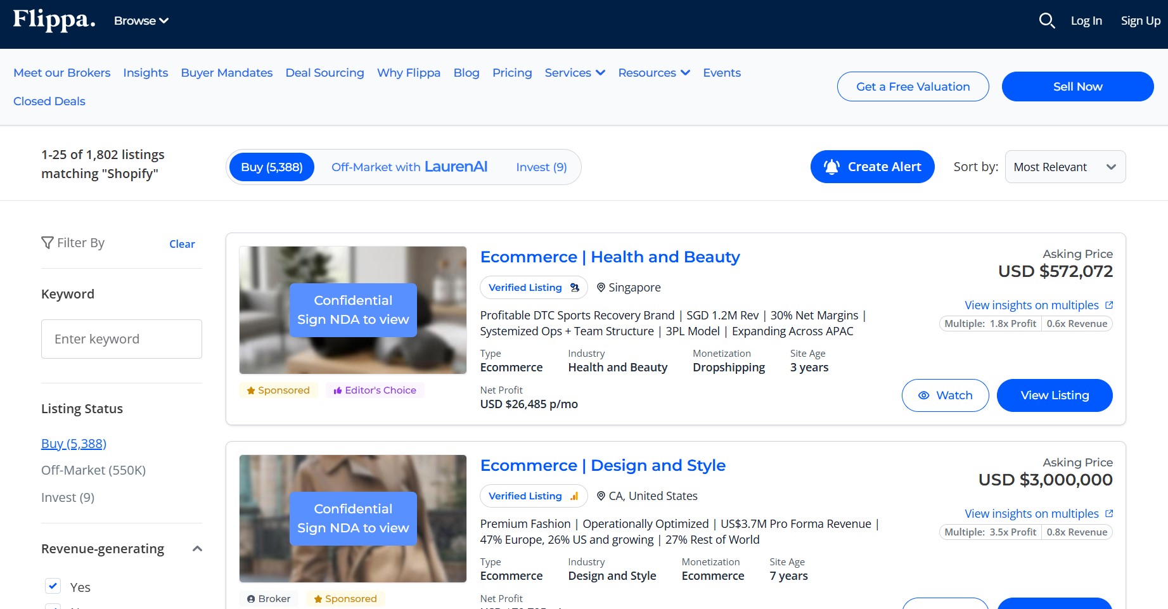Image resolution: width=1168 pixels, height=609 pixels.
Task: Collapse the Revenue-generating section
Action: tap(197, 549)
